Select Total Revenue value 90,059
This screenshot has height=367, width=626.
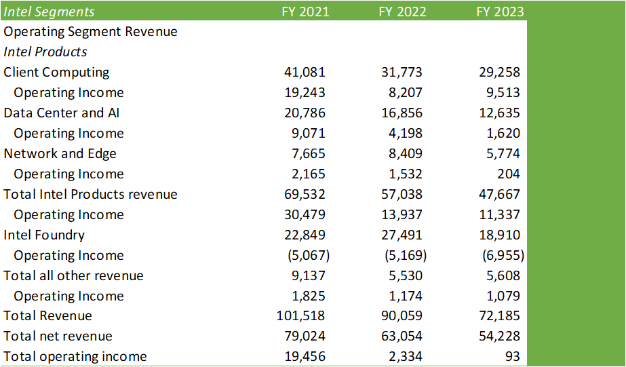pyautogui.click(x=402, y=316)
